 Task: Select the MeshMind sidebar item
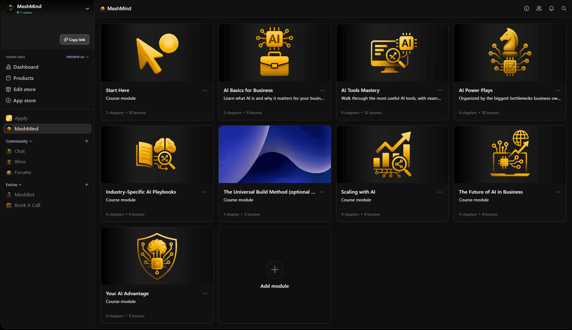(48, 129)
